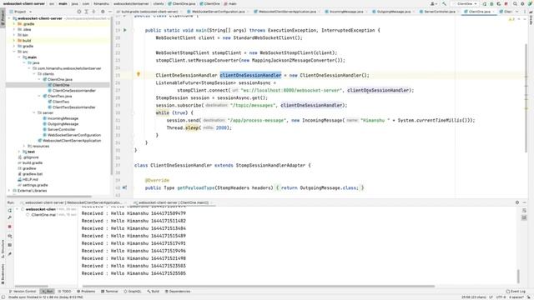Screen dimensions: 534x300
Task: Open IDE settings gear in top toolbar
Action: (522, 3)
